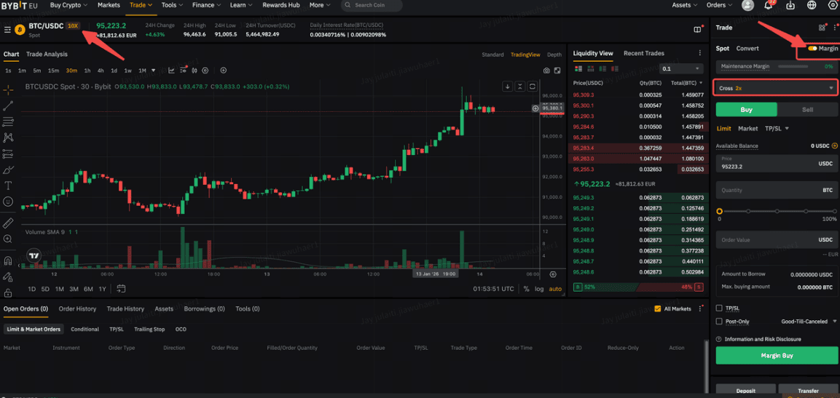Open the Good-Till-Canceled dropdown
840x398 pixels.
coord(809,321)
